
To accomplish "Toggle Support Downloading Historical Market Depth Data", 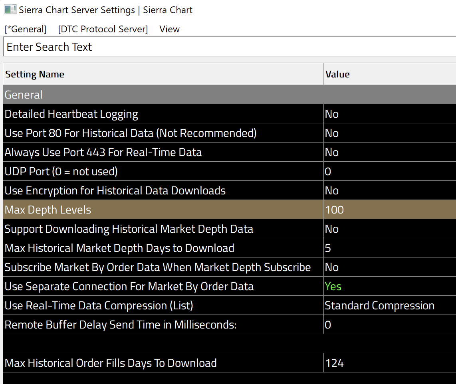I will (x=332, y=229).
